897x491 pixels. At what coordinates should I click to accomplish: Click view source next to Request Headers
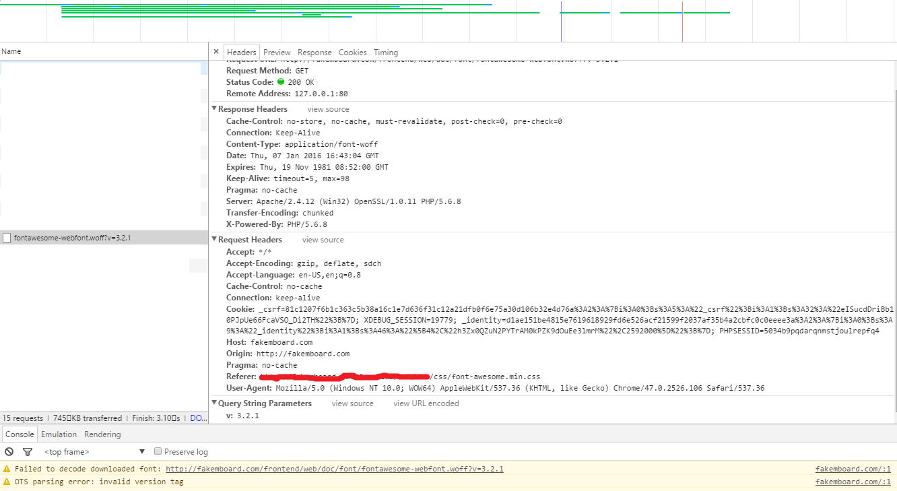323,240
